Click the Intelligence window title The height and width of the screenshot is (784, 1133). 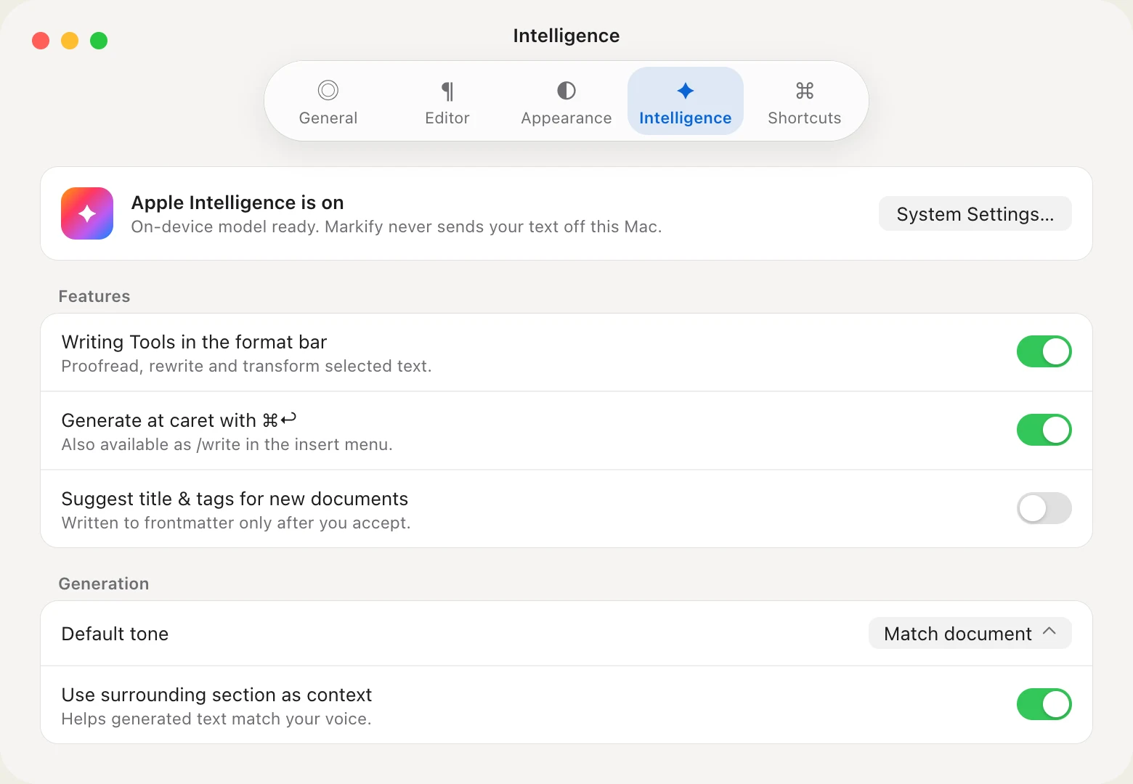click(x=566, y=36)
